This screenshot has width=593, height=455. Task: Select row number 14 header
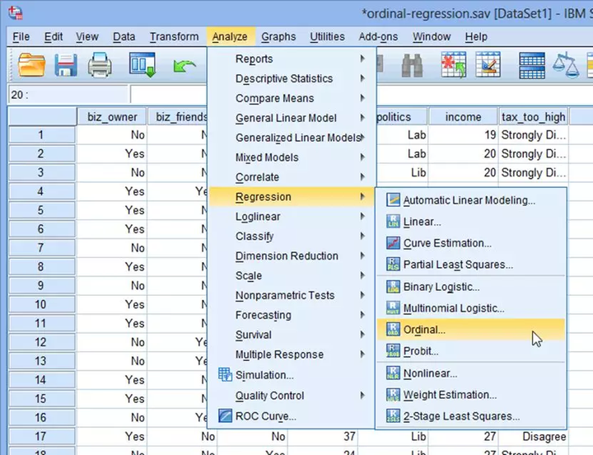pyautogui.click(x=42, y=380)
